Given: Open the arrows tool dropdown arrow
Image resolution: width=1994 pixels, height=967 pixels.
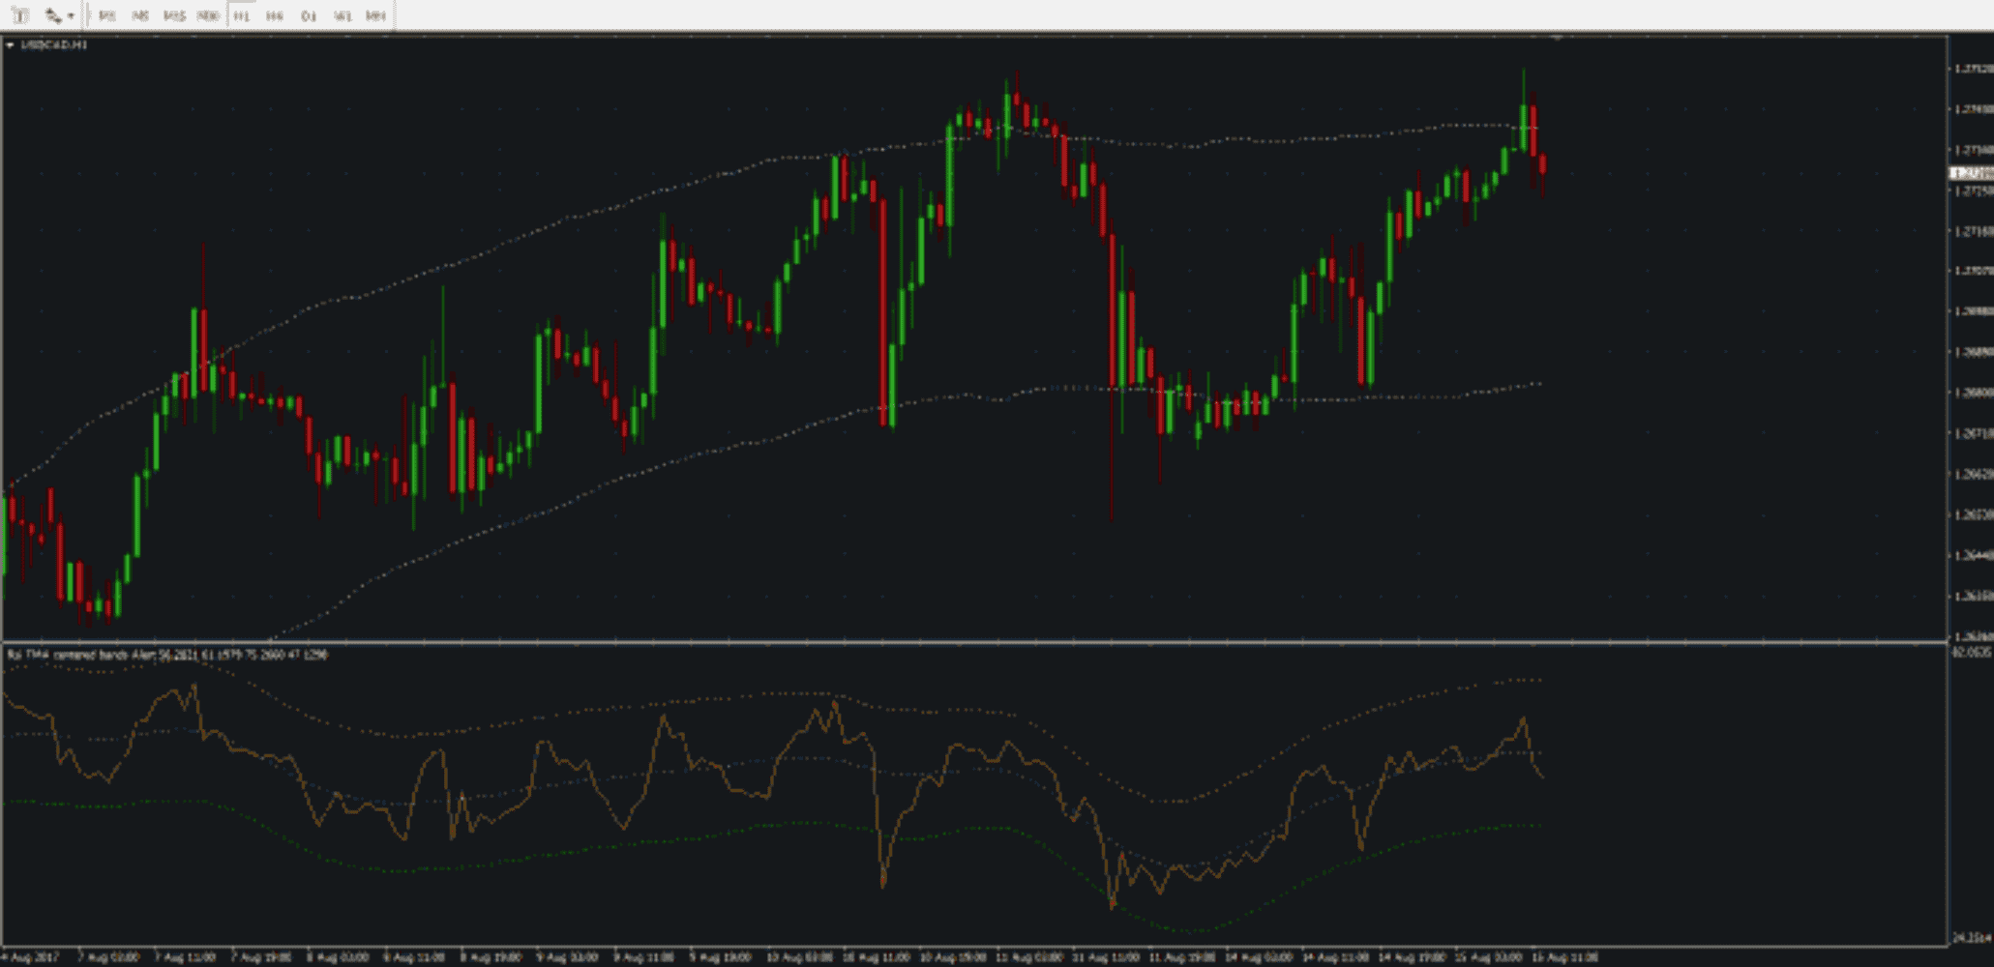Looking at the screenshot, I should (x=71, y=16).
